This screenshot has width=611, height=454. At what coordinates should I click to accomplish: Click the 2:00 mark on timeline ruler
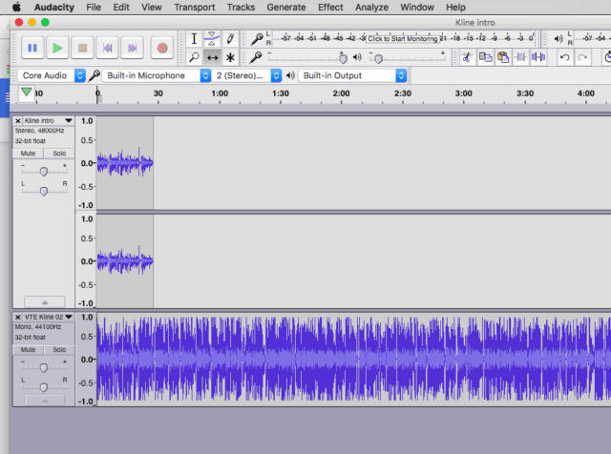tap(342, 93)
